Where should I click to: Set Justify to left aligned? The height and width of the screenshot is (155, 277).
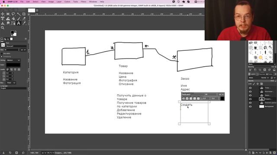click(8, 69)
